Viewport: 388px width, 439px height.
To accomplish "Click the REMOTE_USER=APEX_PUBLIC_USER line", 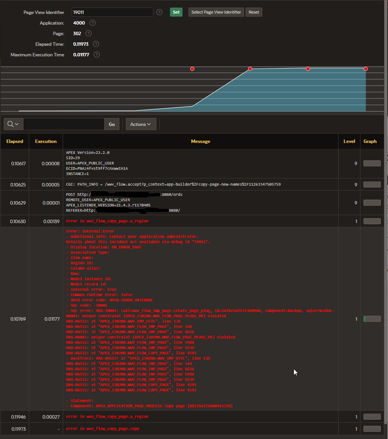I will [x=98, y=200].
